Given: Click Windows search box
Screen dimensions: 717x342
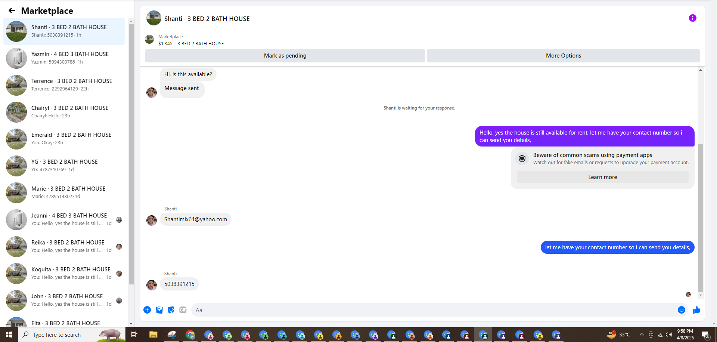Looking at the screenshot, I should coord(72,335).
